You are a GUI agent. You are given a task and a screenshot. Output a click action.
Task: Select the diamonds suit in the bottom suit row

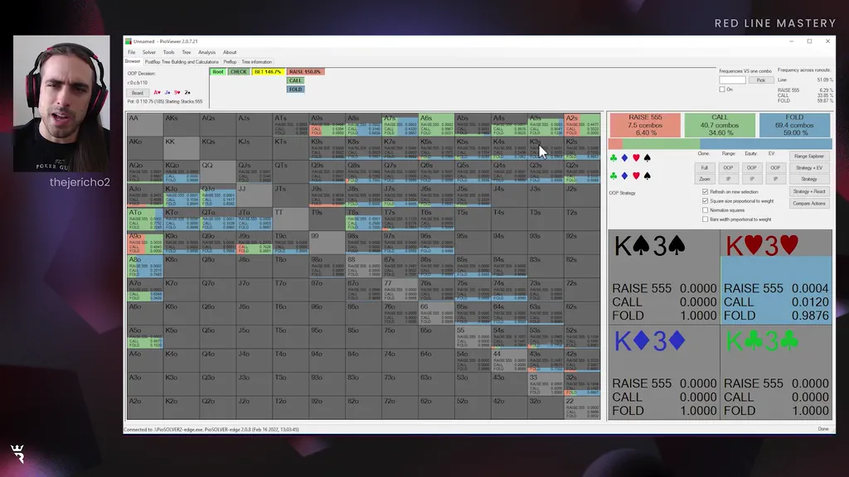pos(624,176)
